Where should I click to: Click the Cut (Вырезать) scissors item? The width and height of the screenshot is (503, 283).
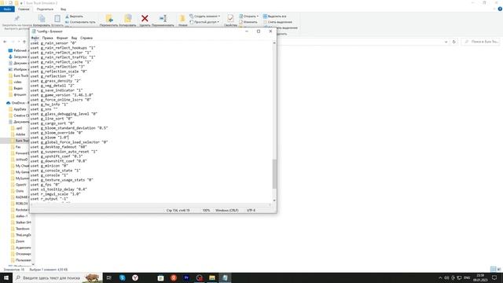[74, 16]
